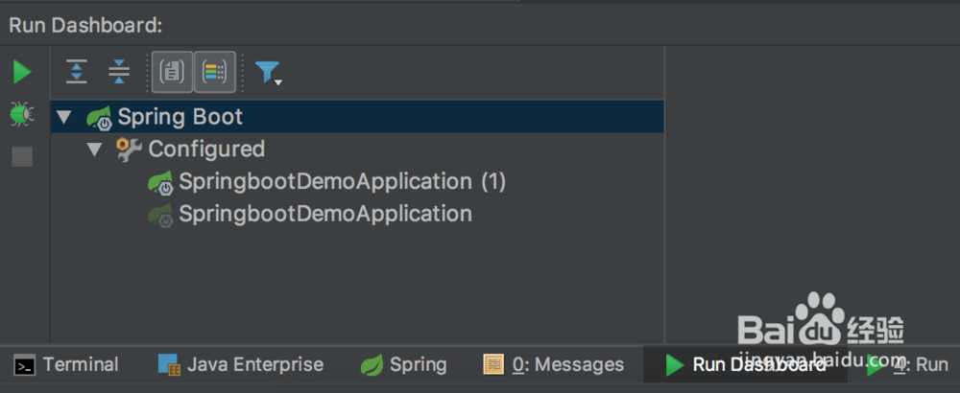
Task: Collapse the Spring Boot tree node
Action: [x=64, y=117]
